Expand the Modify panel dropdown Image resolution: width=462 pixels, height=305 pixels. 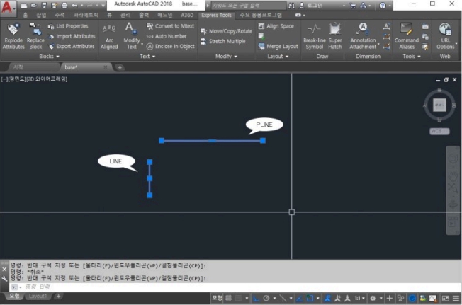(x=226, y=56)
